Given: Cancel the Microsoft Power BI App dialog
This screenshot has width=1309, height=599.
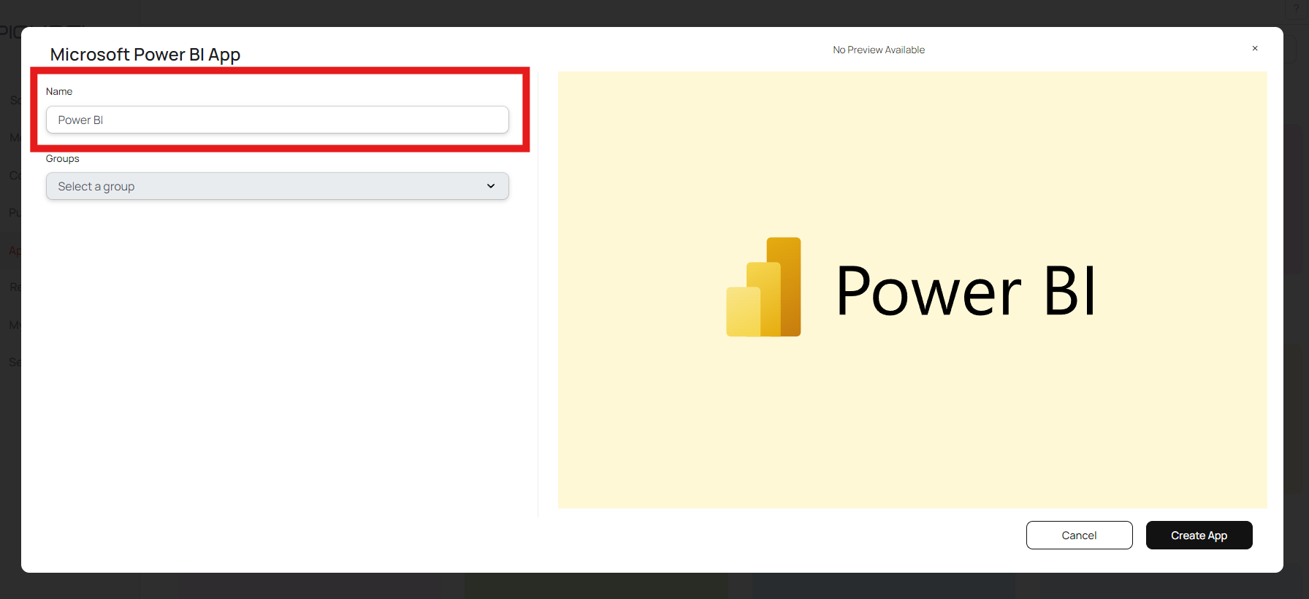Looking at the screenshot, I should tap(1079, 535).
